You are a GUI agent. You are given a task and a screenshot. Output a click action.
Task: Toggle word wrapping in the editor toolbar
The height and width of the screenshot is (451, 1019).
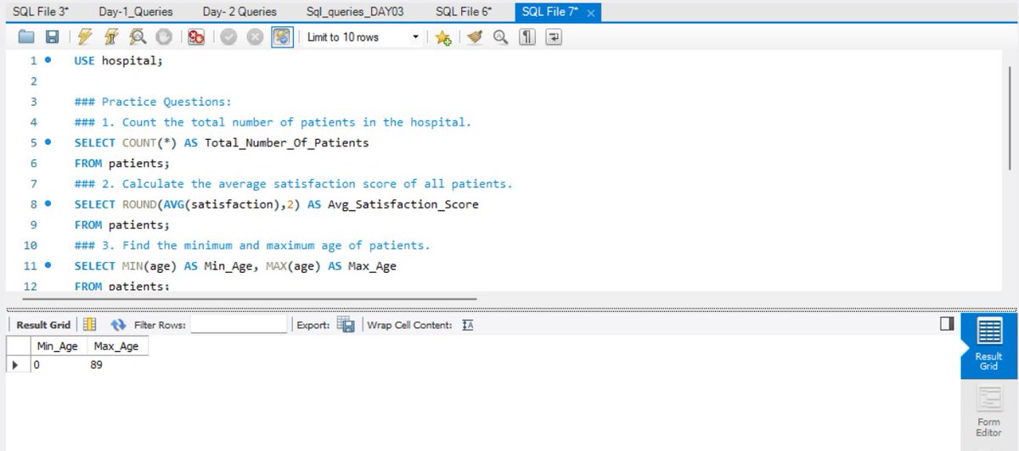555,37
